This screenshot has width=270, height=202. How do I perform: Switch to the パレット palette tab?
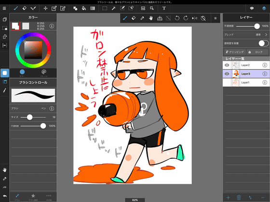pos(44,73)
